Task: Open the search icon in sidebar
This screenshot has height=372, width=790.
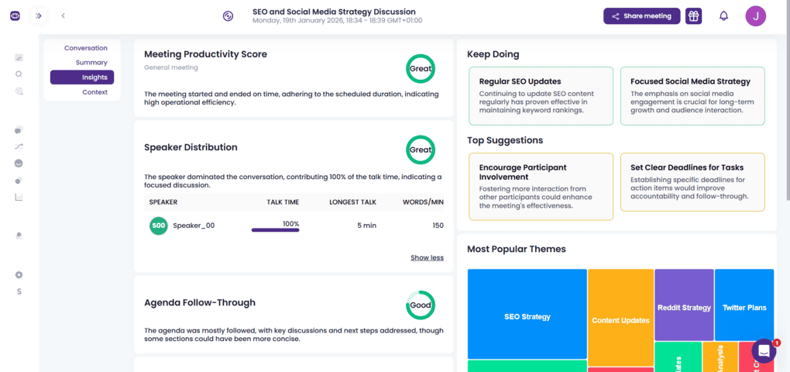Action: 19,74
